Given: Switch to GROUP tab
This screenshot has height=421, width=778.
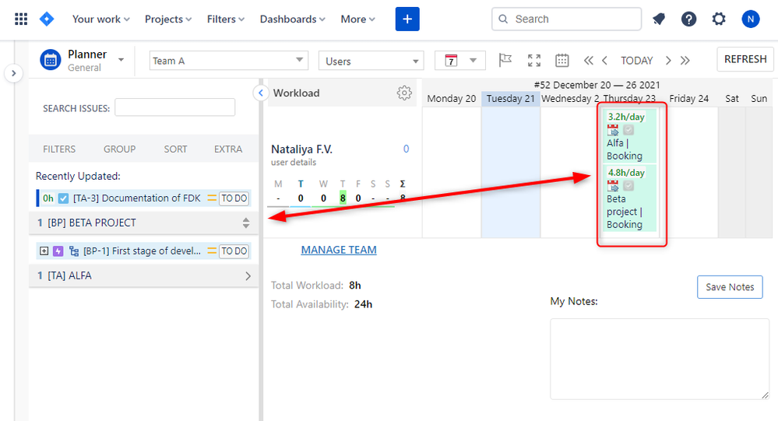Looking at the screenshot, I should pyautogui.click(x=120, y=149).
